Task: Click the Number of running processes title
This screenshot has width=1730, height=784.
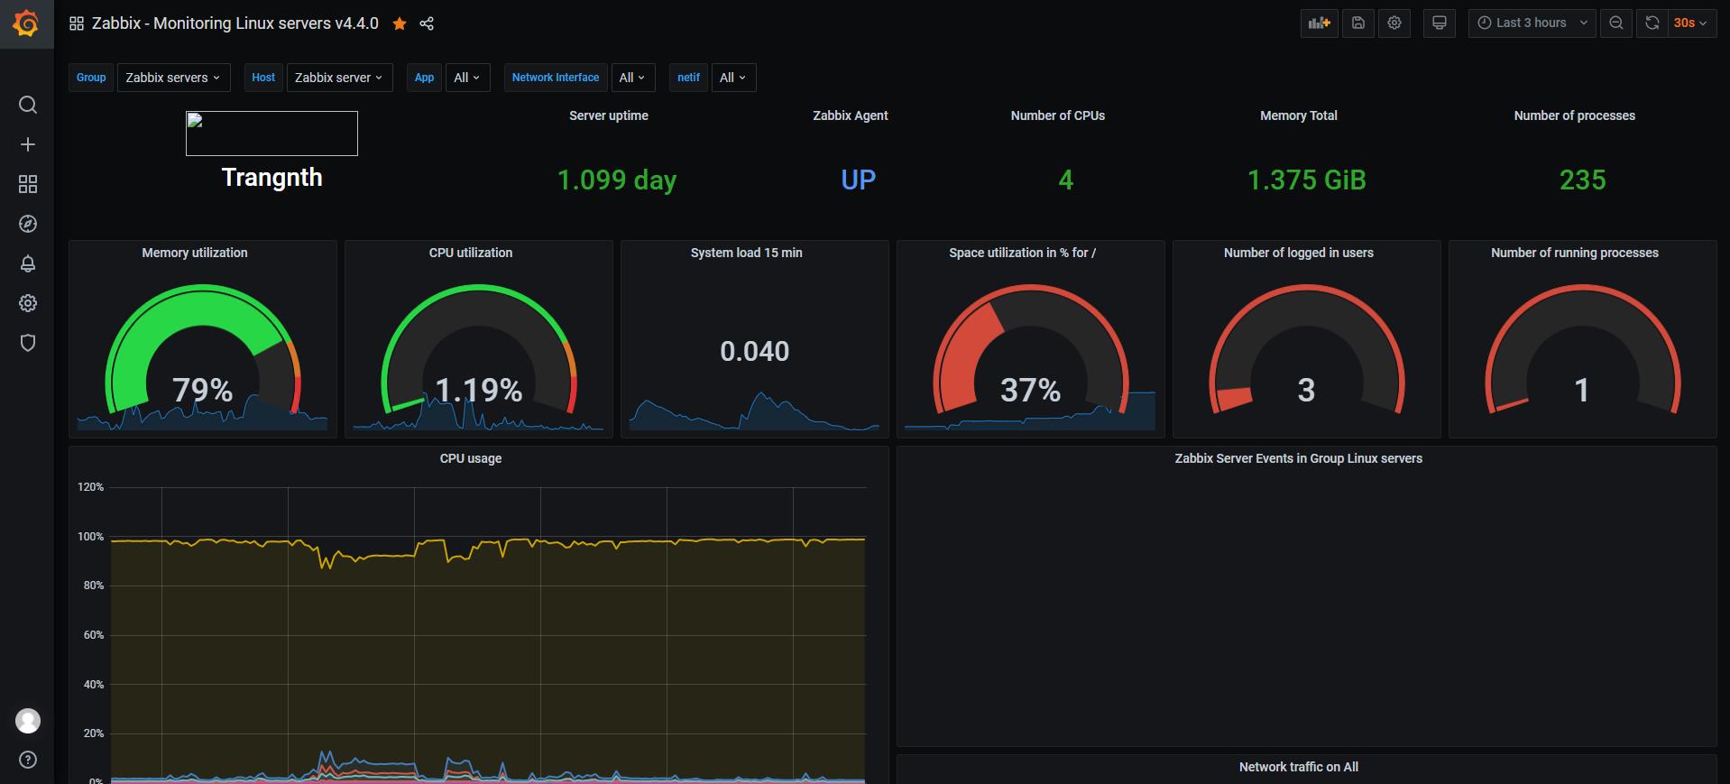Action: pos(1575,253)
